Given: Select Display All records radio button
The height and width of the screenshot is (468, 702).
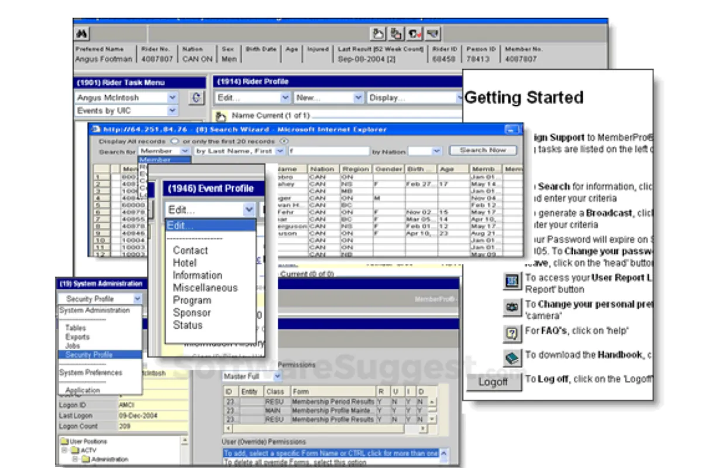Looking at the screenshot, I should pyautogui.click(x=174, y=141).
